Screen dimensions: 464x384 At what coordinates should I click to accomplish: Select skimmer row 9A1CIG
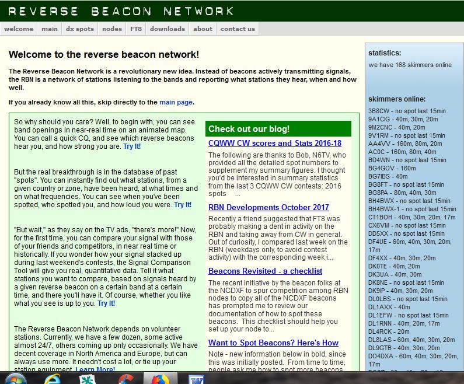point(403,119)
